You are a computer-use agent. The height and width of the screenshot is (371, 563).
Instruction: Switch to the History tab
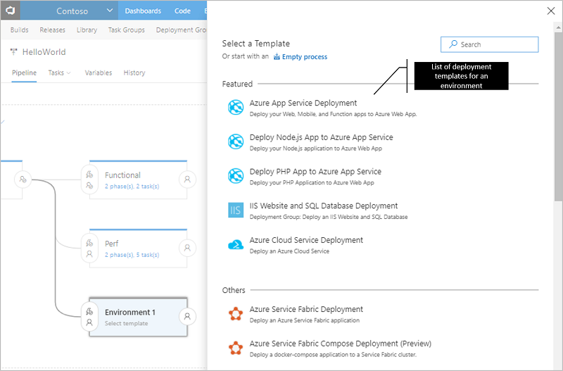click(x=134, y=73)
